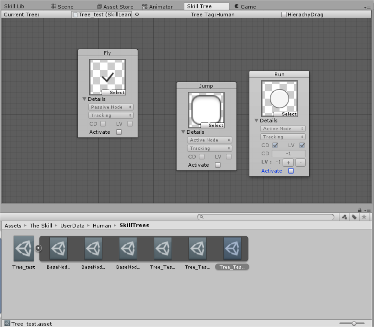374x327 pixels.
Task: Open Tracking dropdown on Jump node
Action: [209, 148]
